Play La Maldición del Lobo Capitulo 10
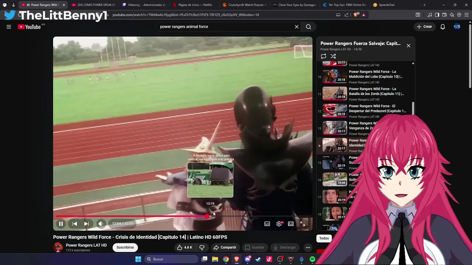 (376, 74)
